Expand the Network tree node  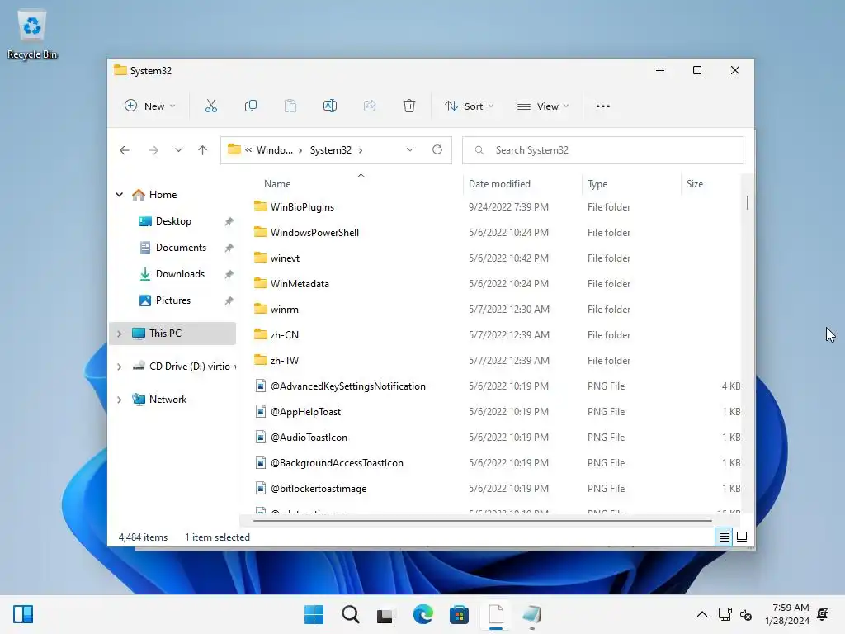click(x=119, y=400)
